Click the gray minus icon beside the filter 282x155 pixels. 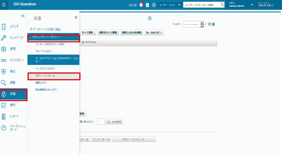[x=210, y=24]
